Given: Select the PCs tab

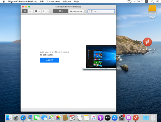Looking at the screenshot, I should click(x=61, y=11).
